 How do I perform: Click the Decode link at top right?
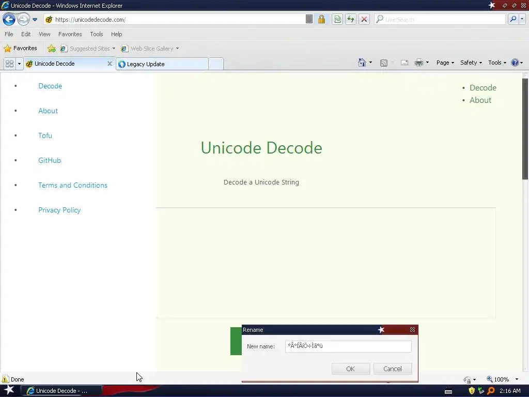pos(483,88)
